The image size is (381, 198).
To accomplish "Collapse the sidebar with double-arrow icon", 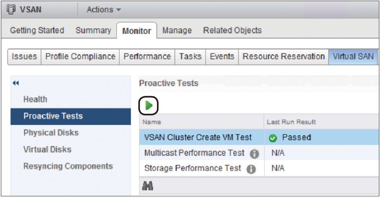I will (16, 84).
